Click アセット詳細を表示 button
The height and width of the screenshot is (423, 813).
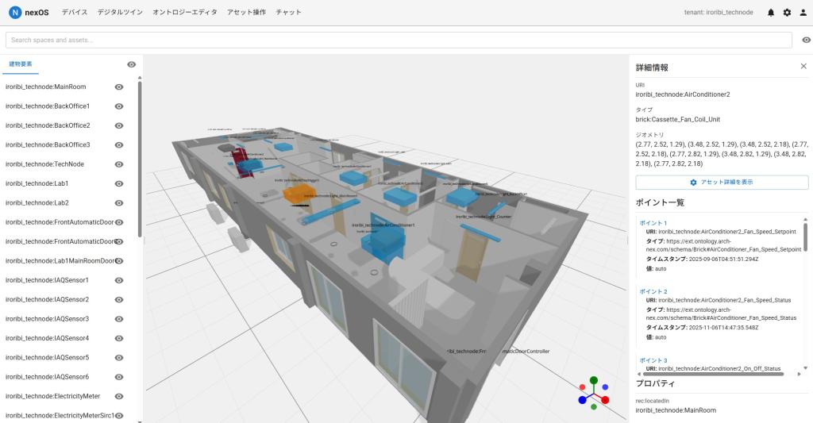pyautogui.click(x=722, y=183)
